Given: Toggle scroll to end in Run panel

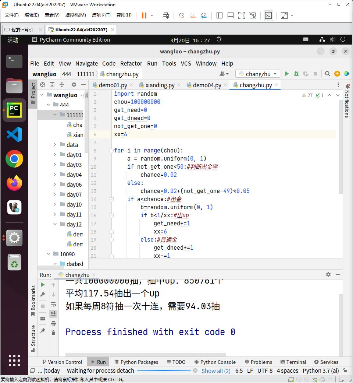Looking at the screenshot, I should 53,313.
